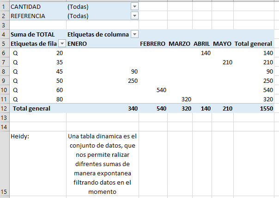Open the REFERENCIA filter dropdown

[134, 16]
